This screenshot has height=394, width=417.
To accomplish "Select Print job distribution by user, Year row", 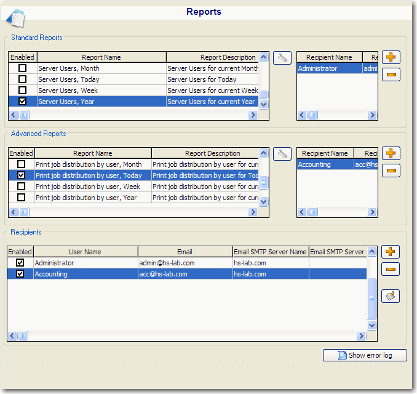I will (133, 198).
